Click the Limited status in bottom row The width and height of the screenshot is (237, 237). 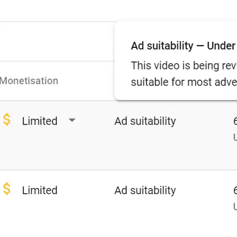(40, 190)
